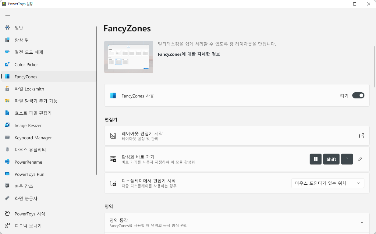Select Color Picker in the sidebar

coord(49,64)
